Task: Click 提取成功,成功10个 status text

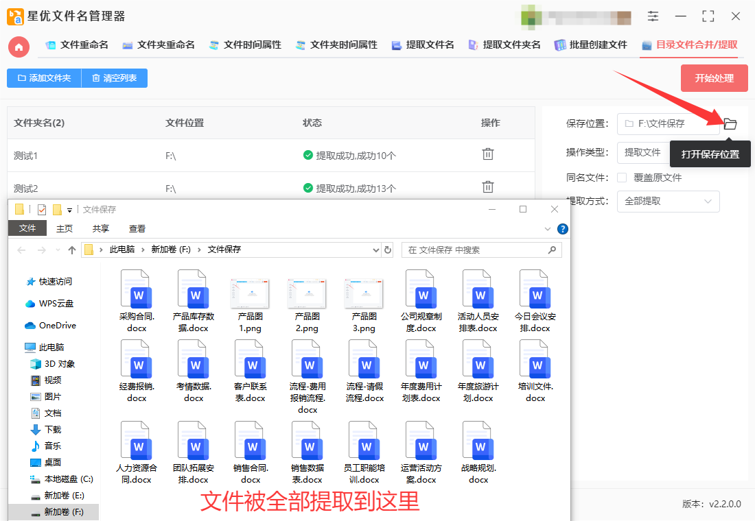Action: click(x=356, y=156)
